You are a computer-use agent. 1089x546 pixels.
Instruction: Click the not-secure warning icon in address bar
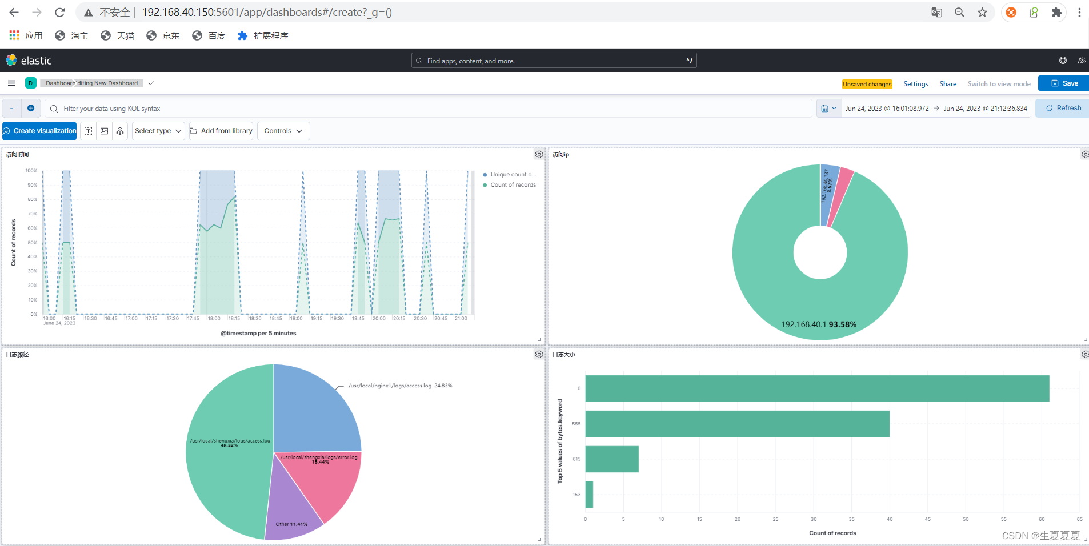pyautogui.click(x=88, y=12)
